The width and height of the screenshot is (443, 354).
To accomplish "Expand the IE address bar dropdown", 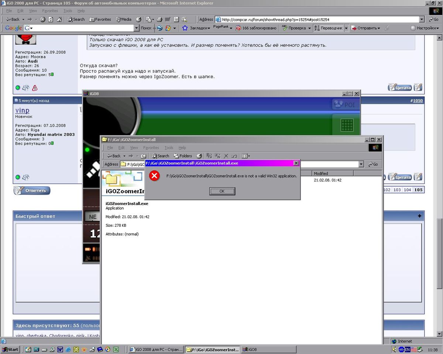I will click(422, 20).
